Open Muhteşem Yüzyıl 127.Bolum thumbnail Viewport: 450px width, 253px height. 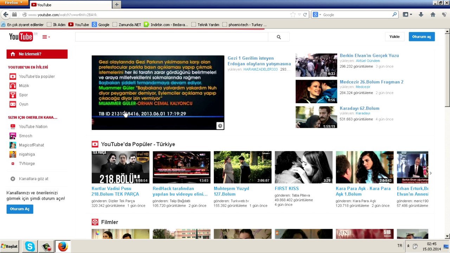click(243, 167)
